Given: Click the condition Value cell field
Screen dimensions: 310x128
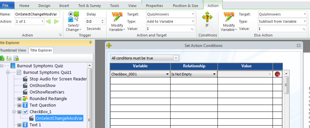Looking at the screenshot, I should 245,74.
